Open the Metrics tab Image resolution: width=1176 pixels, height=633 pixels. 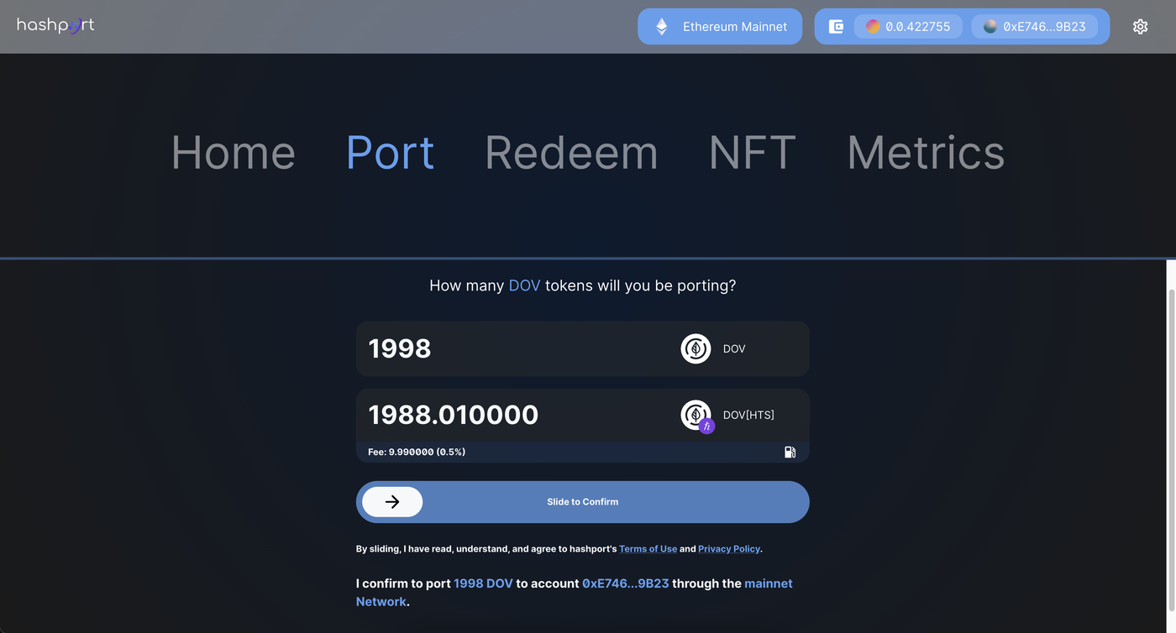click(x=926, y=153)
